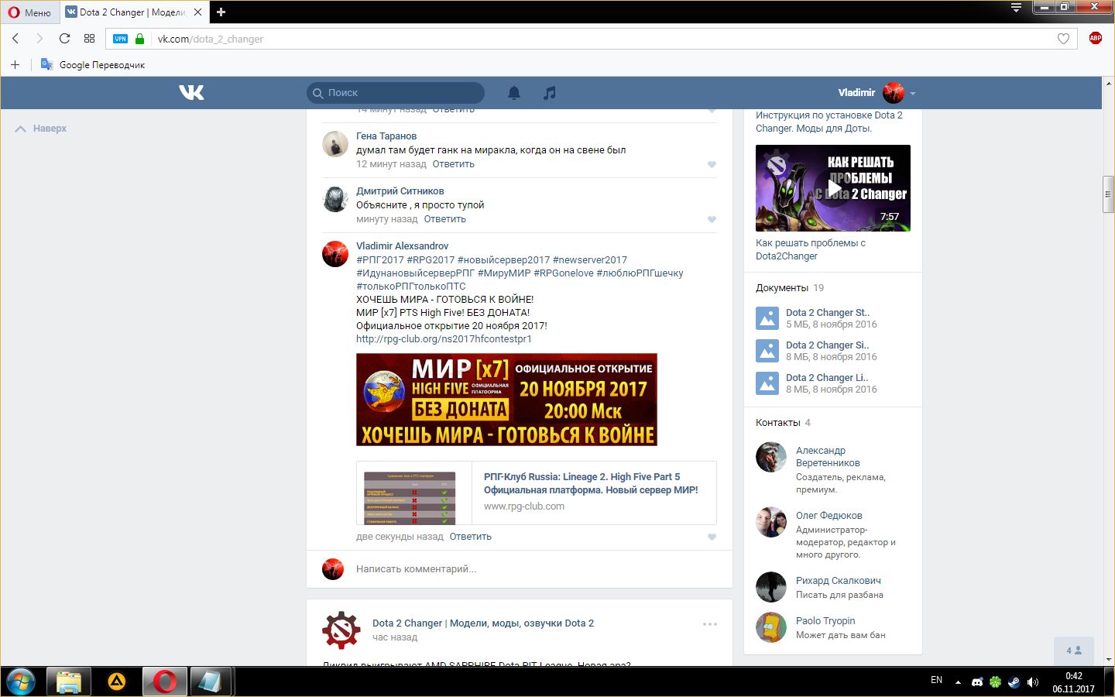
Task: Open Opera speed dial grid icon
Action: (89, 39)
